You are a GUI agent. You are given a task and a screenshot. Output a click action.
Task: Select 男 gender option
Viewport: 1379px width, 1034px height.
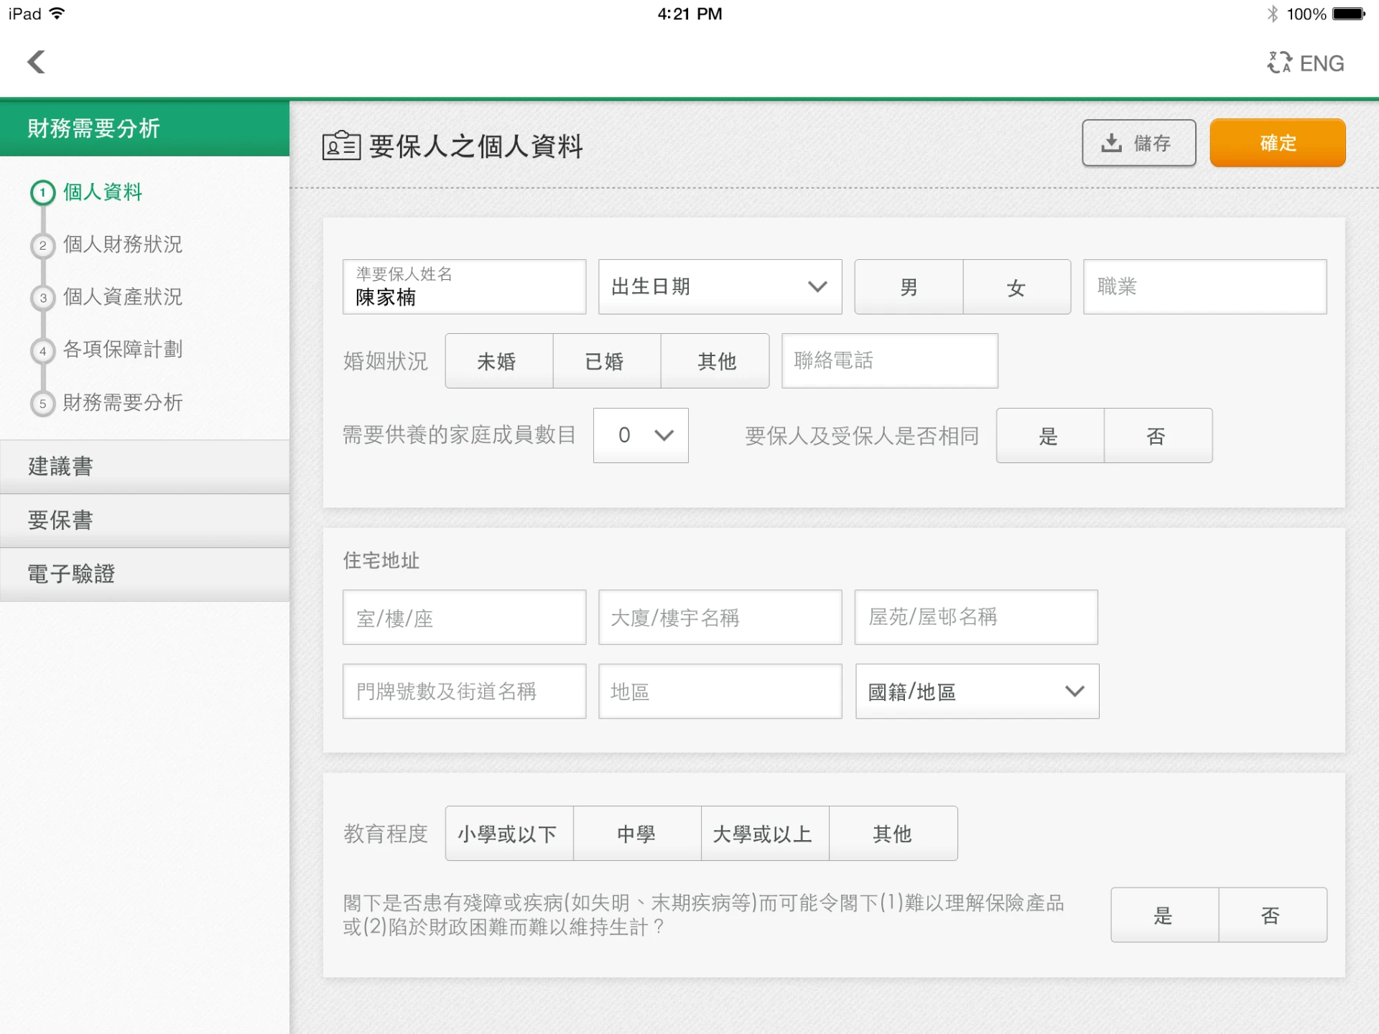pyautogui.click(x=909, y=287)
